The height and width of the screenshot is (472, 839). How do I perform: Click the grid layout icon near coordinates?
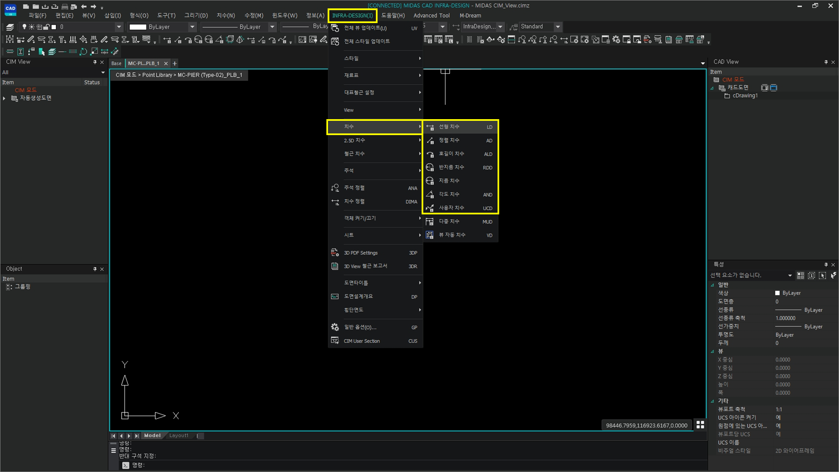pos(700,425)
